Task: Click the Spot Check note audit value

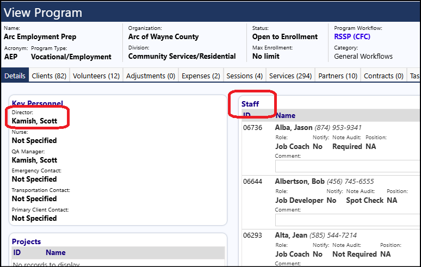Action: click(x=365, y=201)
